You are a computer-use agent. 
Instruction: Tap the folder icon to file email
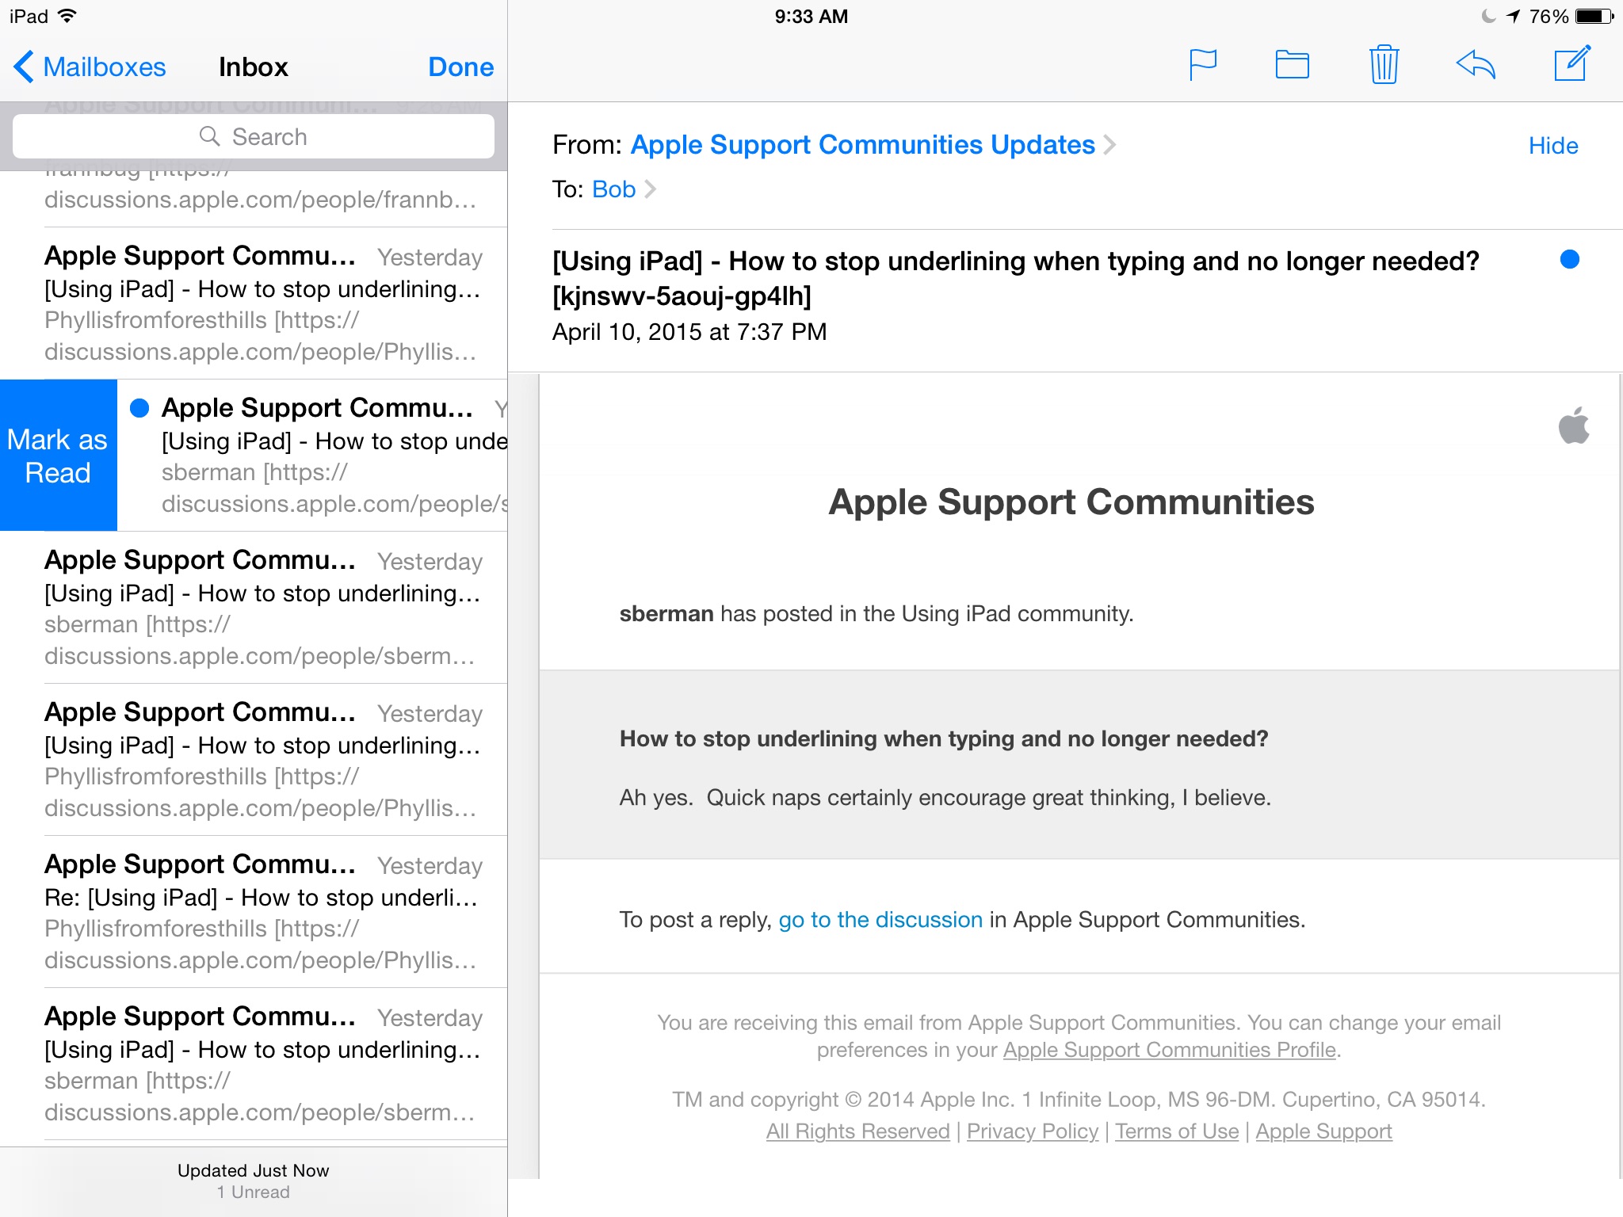point(1293,64)
